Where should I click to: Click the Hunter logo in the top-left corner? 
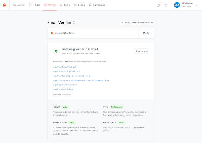pyautogui.click(x=5, y=5)
